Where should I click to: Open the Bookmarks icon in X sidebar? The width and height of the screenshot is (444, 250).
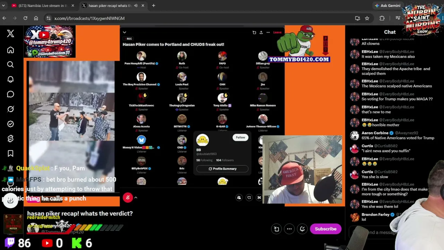pos(10,153)
